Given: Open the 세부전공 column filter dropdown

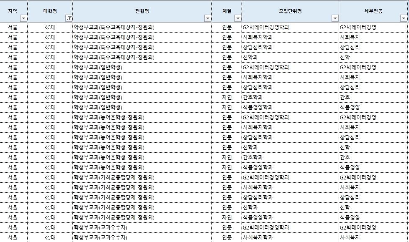Looking at the screenshot, I should pyautogui.click(x=404, y=18).
